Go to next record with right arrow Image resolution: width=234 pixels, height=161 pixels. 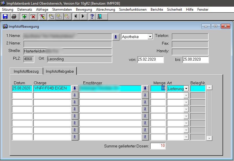point(83,16)
